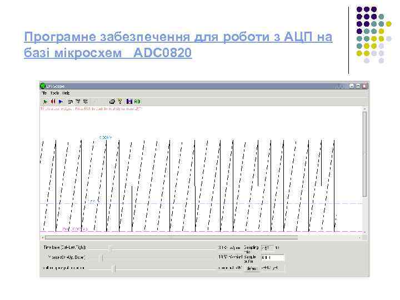Open the File menu
This screenshot has width=400, height=300.
tap(44, 93)
